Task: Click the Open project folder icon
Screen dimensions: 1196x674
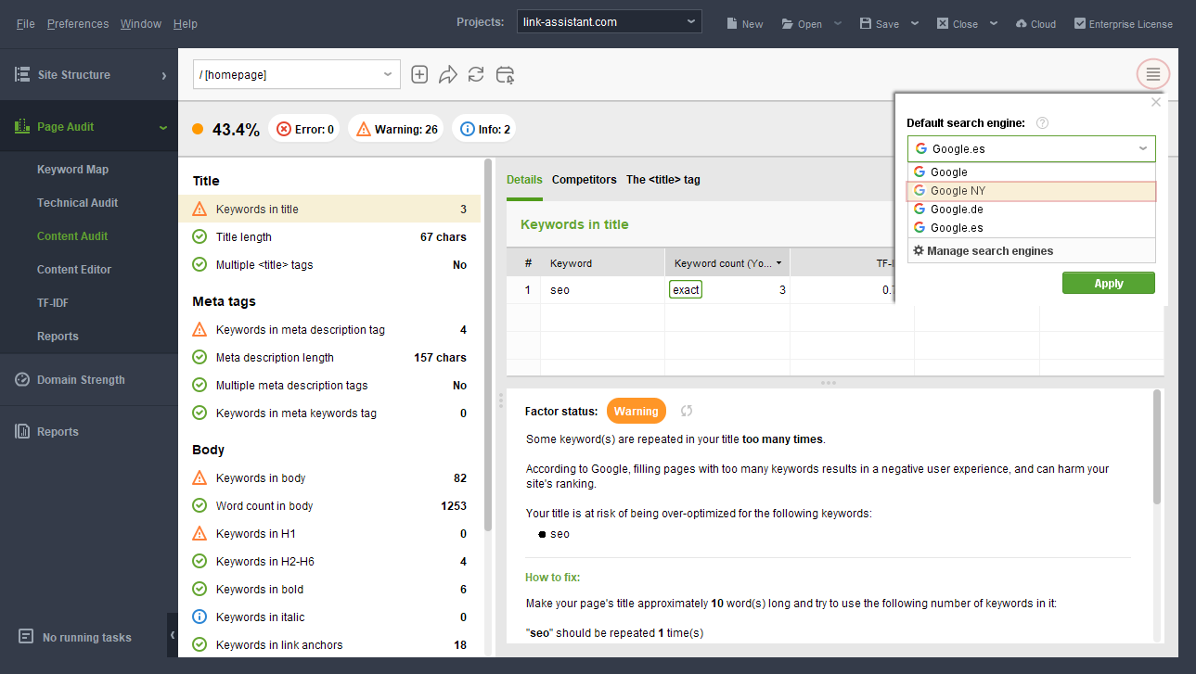Action: tap(788, 23)
